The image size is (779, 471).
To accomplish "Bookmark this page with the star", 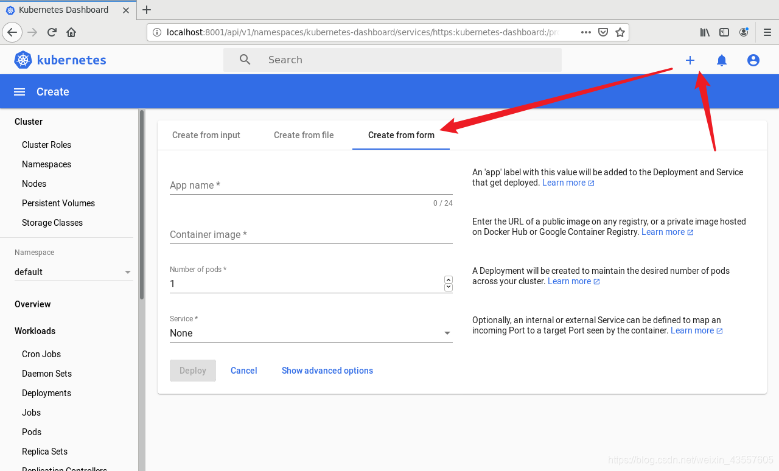I will (x=620, y=32).
